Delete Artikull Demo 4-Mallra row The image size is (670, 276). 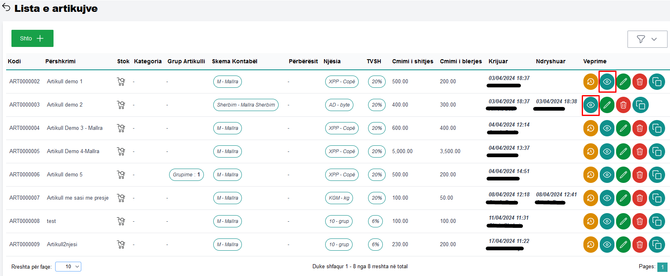(639, 151)
